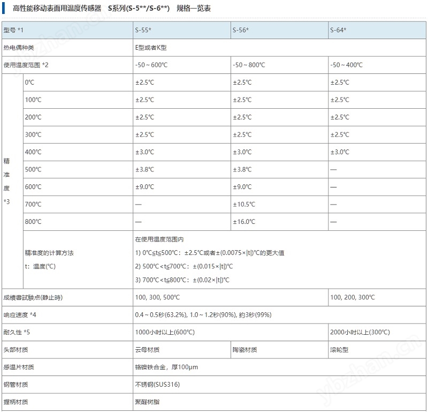Select the 成績書試験点(静止時) label
Screen dimensions: 428x413
point(33,298)
